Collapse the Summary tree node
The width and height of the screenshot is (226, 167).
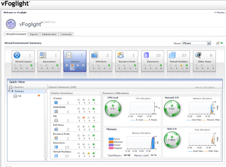[9, 91]
